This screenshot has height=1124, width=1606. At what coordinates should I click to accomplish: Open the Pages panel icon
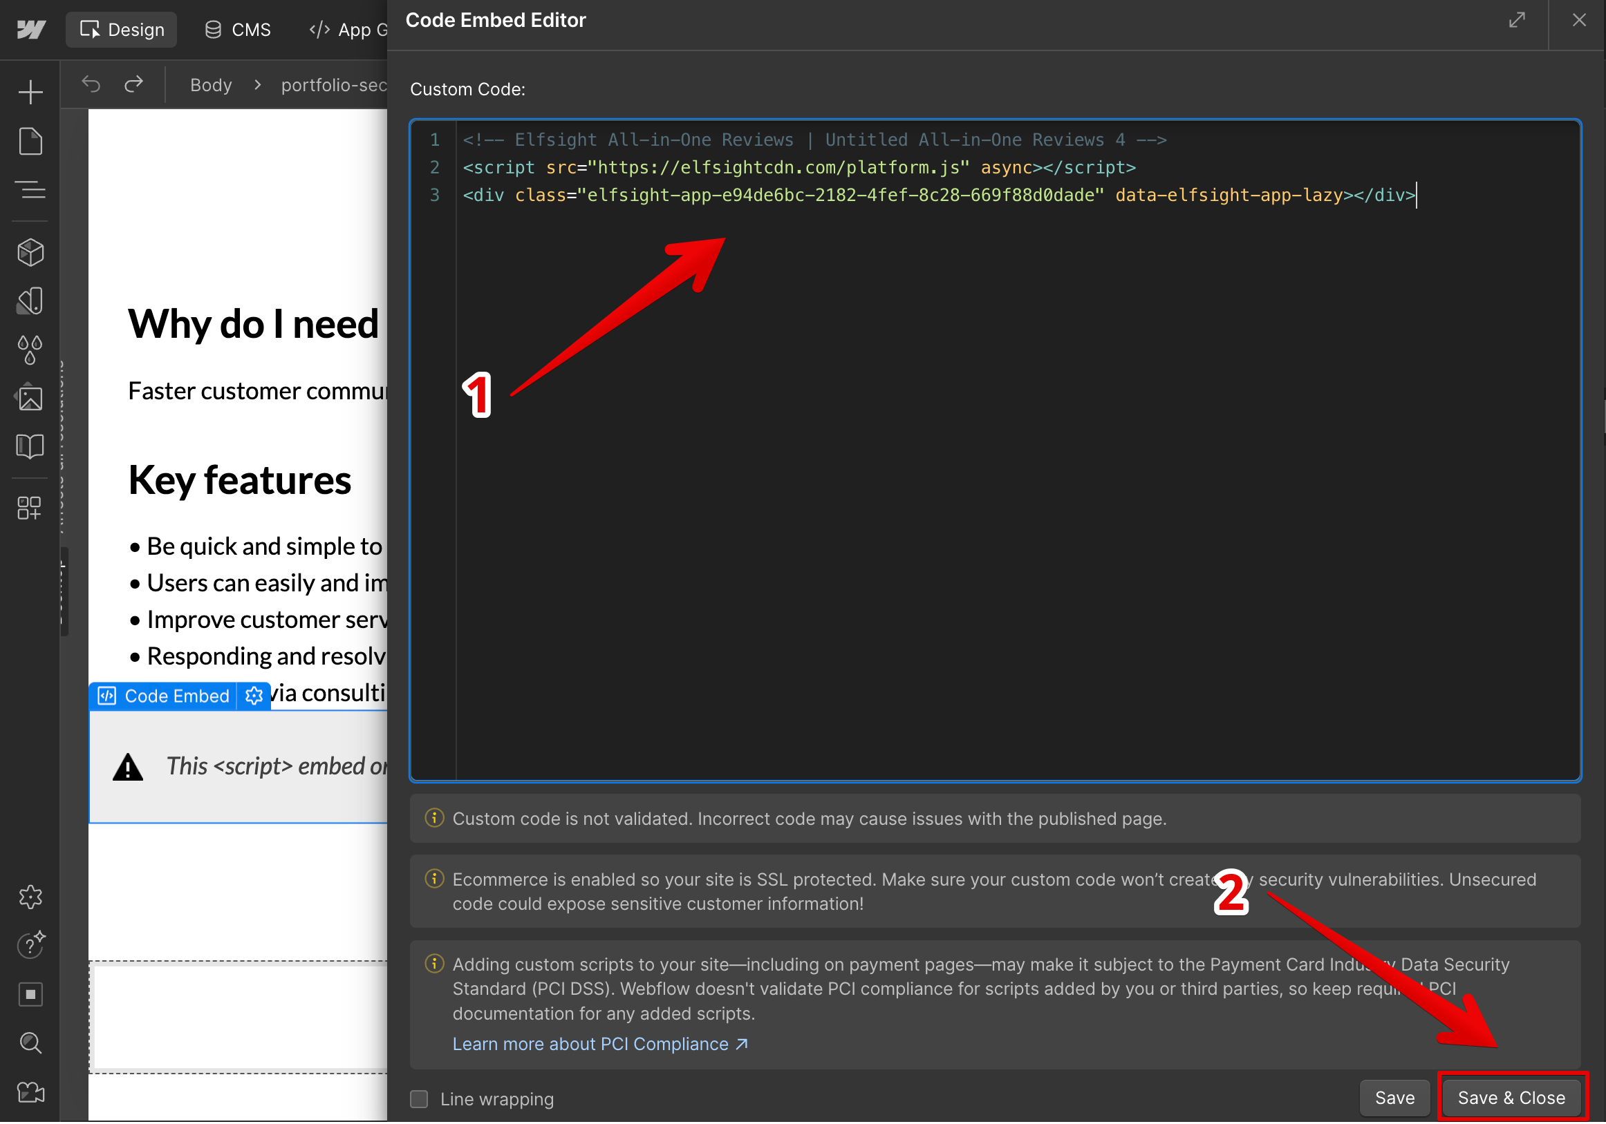(30, 141)
